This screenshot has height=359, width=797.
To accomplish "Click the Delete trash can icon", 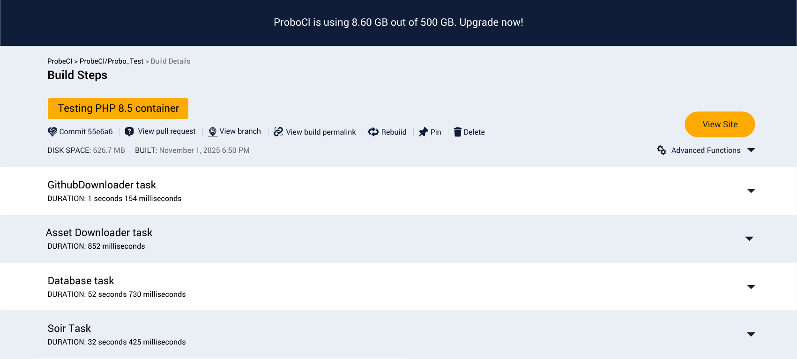I will click(x=458, y=132).
